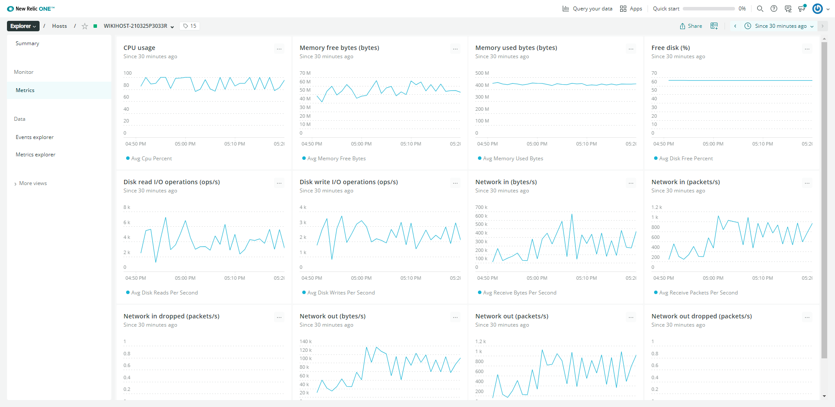Favorite this host with the star icon

tap(85, 26)
